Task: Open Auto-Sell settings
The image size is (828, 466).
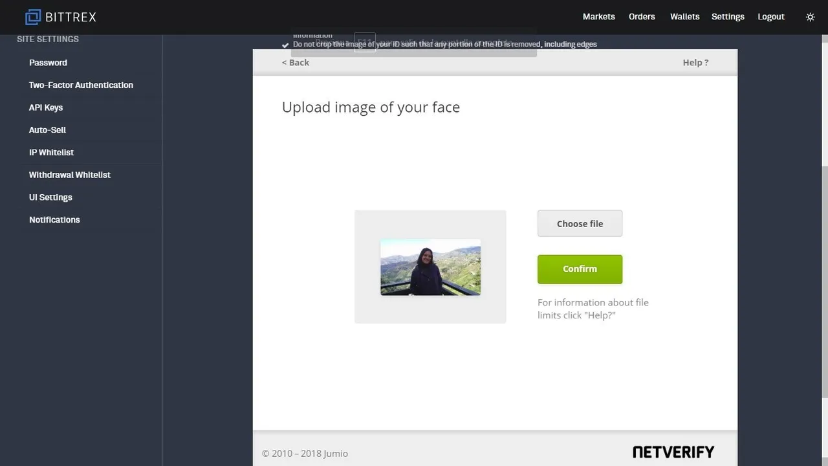Action: point(47,130)
